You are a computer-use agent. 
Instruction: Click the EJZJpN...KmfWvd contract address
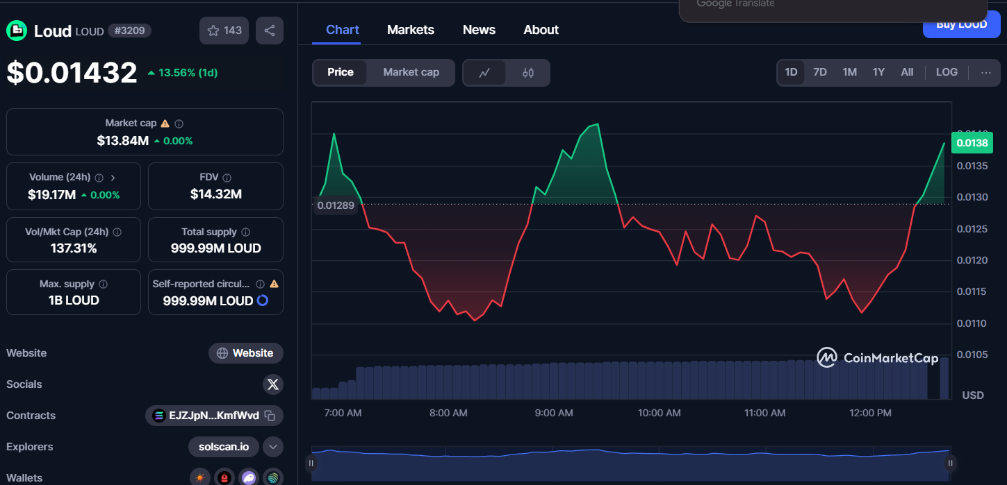point(214,416)
